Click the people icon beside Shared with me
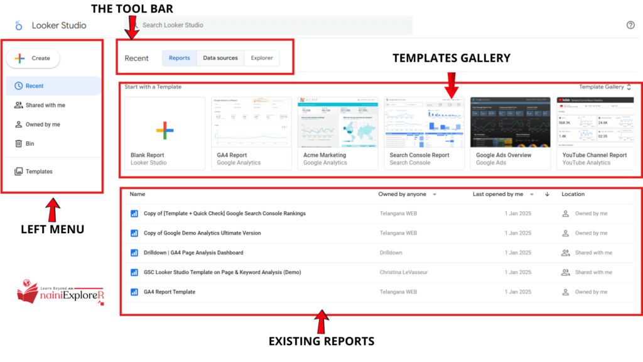The image size is (643, 362). click(x=18, y=105)
